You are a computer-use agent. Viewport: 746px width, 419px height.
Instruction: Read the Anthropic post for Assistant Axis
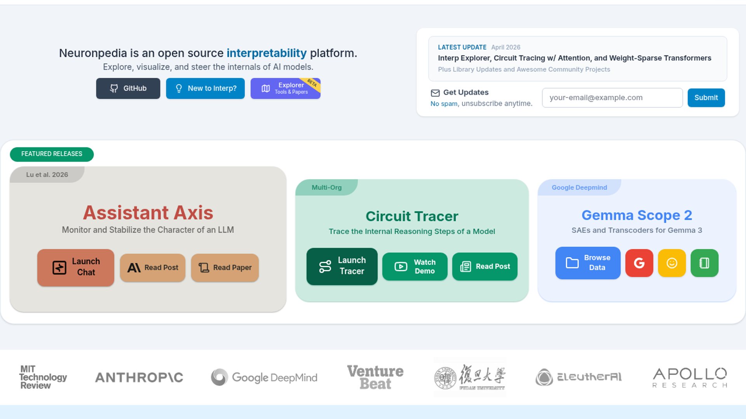coord(153,268)
